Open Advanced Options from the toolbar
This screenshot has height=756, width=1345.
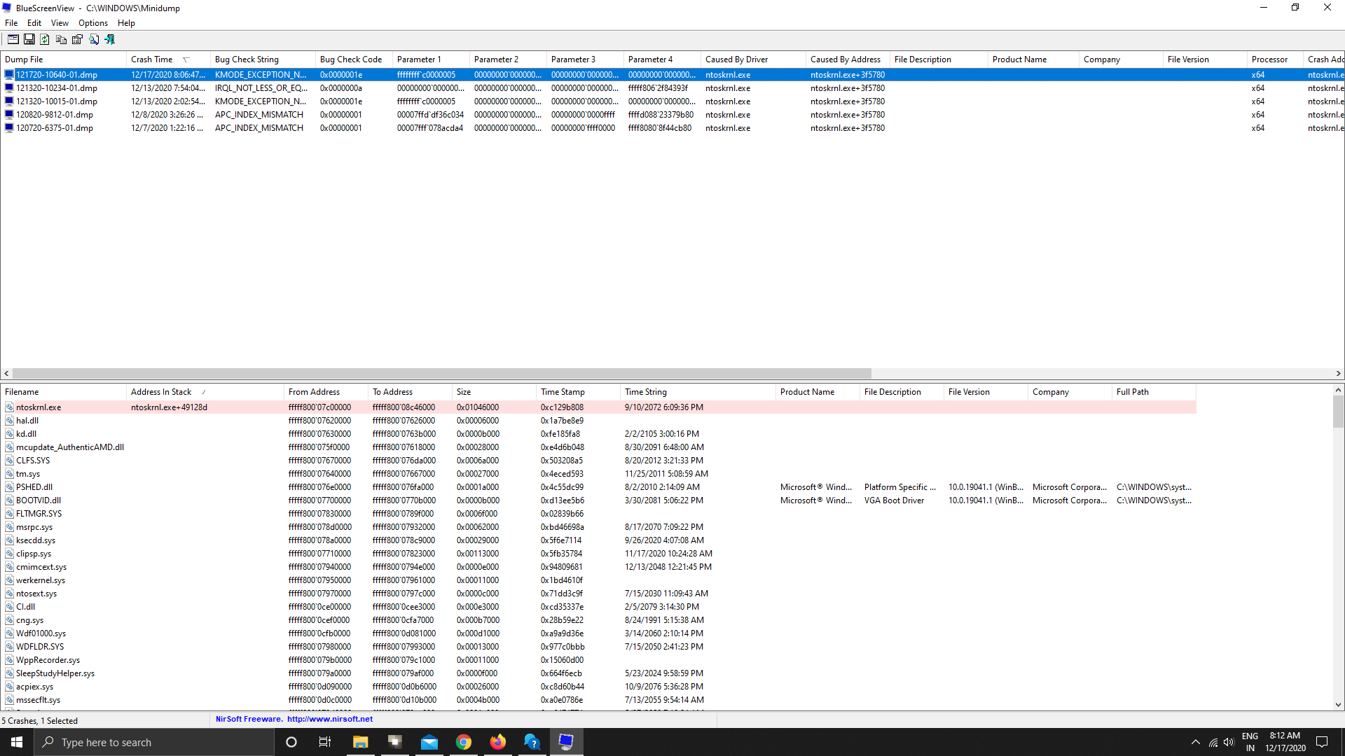(x=13, y=40)
